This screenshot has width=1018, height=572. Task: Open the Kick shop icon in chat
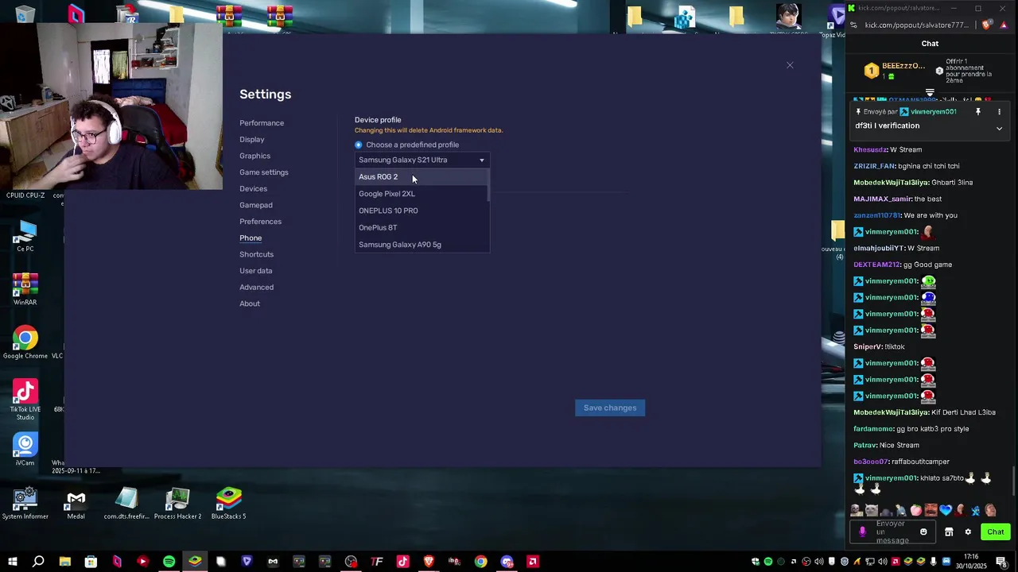tap(949, 532)
